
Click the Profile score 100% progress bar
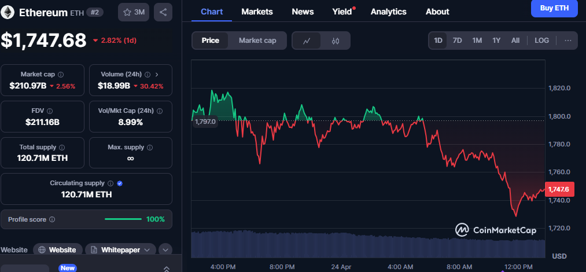(x=123, y=219)
